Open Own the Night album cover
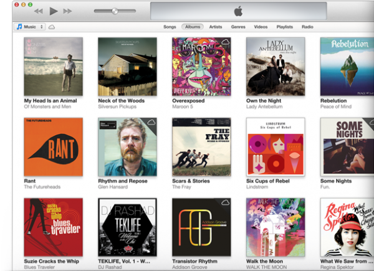This screenshot has width=374, height=271. tap(276, 67)
